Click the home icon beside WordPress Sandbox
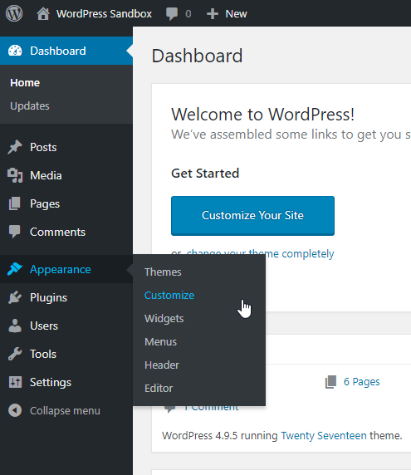The width and height of the screenshot is (411, 475). tap(43, 14)
